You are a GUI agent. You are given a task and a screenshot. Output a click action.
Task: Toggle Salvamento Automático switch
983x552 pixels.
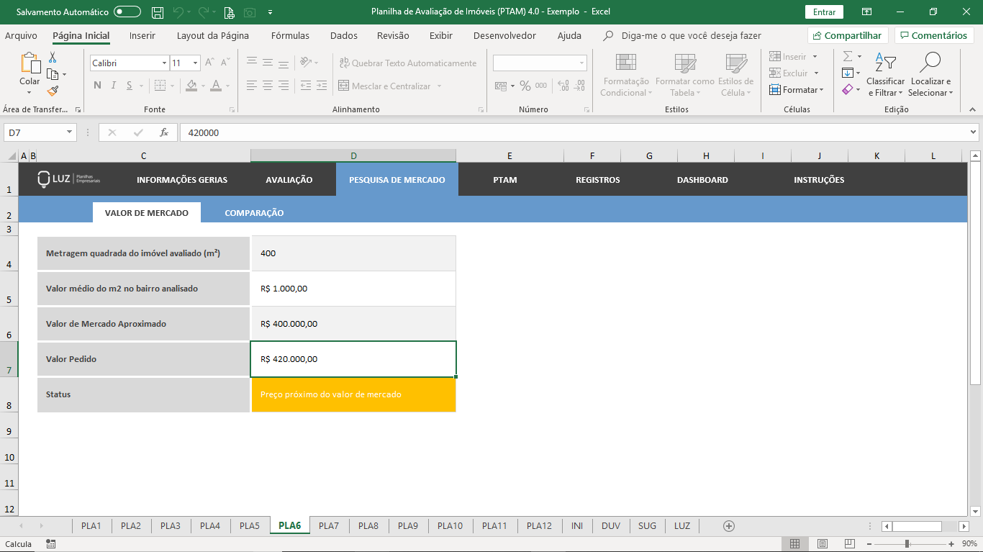(x=127, y=12)
